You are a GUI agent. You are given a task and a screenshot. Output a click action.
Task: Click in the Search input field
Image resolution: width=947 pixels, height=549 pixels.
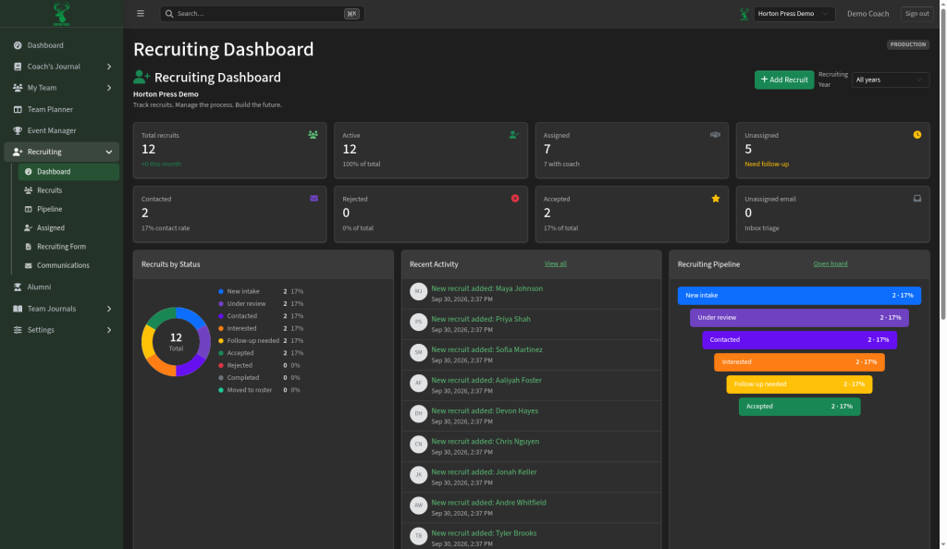(260, 13)
